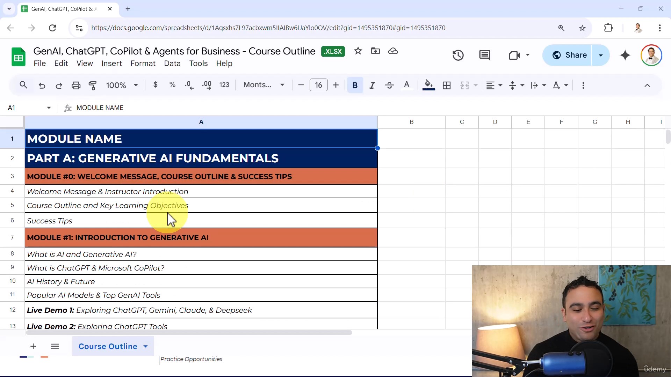Increase decimal places icon

[207, 85]
